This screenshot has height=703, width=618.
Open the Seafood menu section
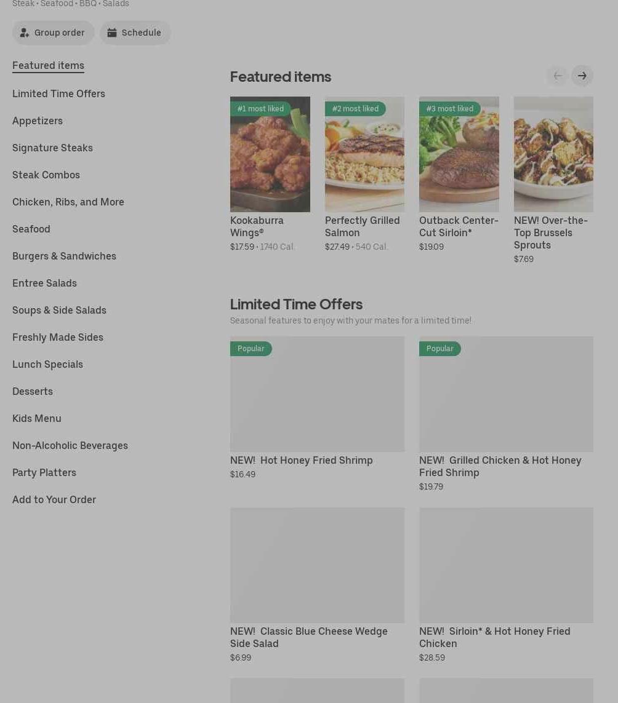click(x=31, y=229)
